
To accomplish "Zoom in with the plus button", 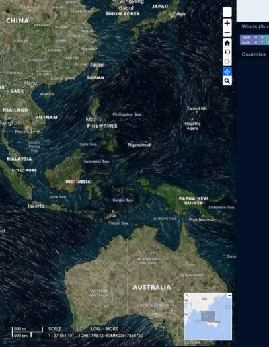I will click(x=227, y=24).
